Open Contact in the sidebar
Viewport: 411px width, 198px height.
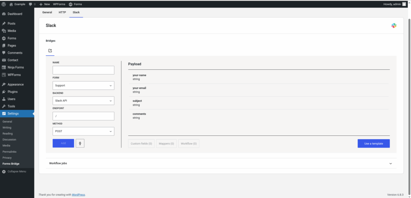[17, 60]
